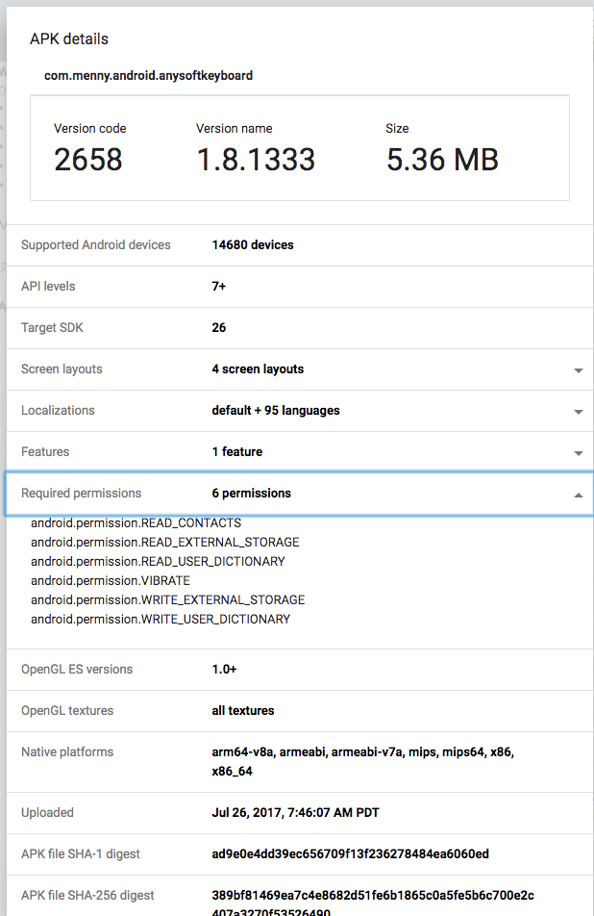Image resolution: width=594 pixels, height=916 pixels.
Task: Click the WRITE_EXTERNAL_STORAGE permission text
Action: tap(167, 599)
